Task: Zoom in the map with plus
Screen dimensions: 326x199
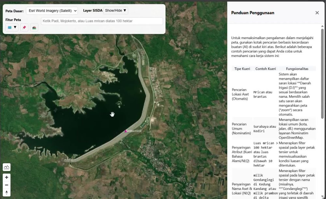Action: (x=7, y=178)
